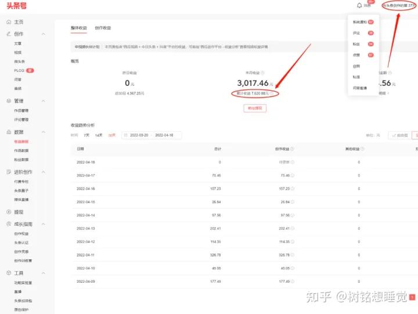Open 粉丝数据 in sidebar
This screenshot has height=314, width=418.
(x=21, y=160)
